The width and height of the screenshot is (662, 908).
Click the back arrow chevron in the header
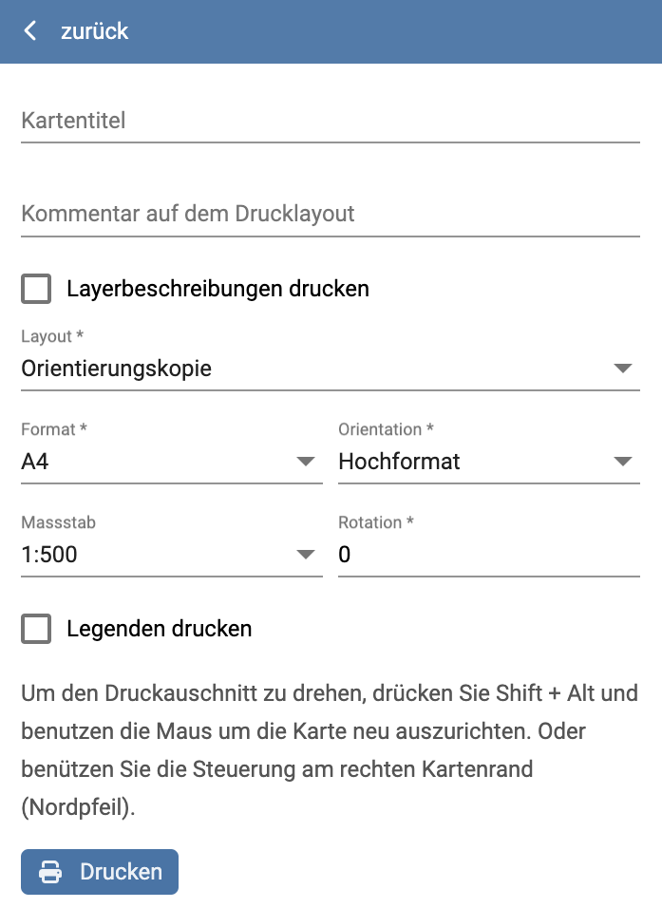click(29, 31)
